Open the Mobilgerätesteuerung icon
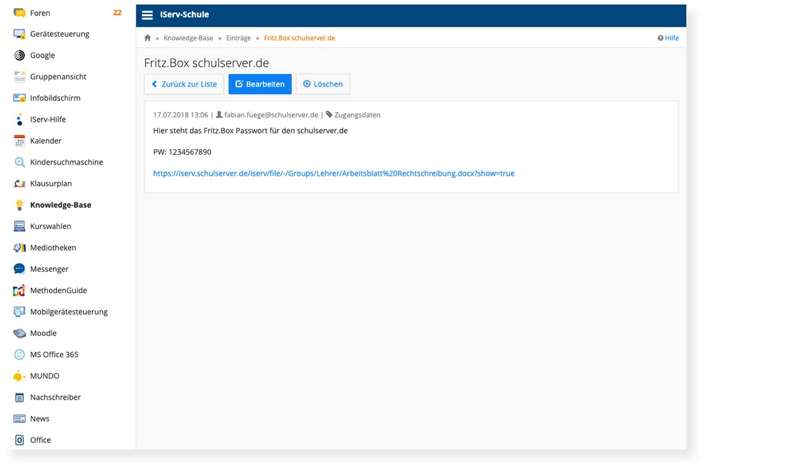Screen dimensions: 793x474 [19, 312]
